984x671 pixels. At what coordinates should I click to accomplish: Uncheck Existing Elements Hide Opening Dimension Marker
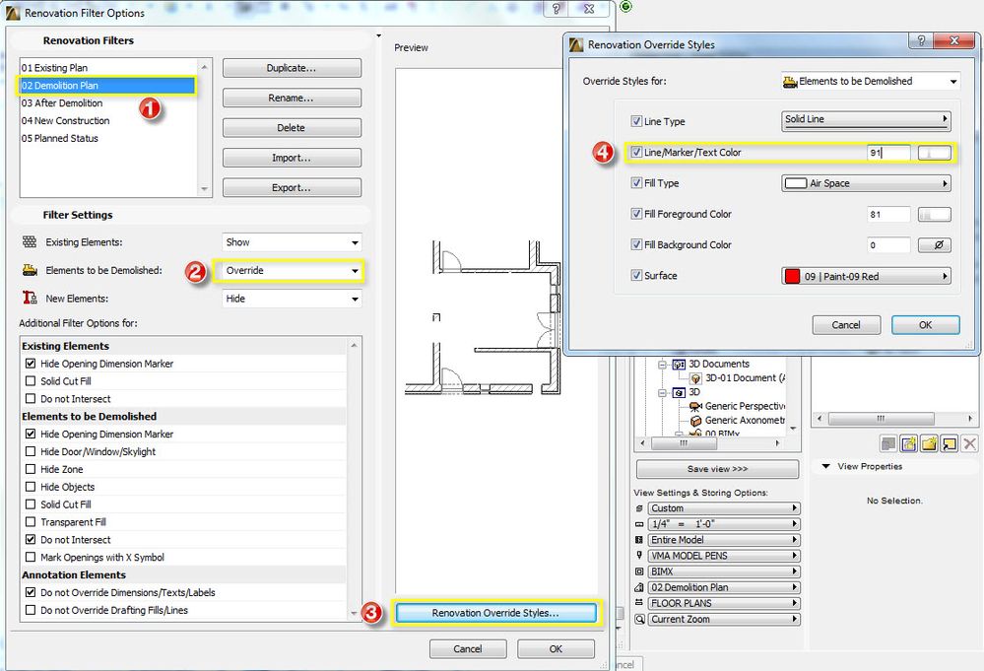point(31,364)
